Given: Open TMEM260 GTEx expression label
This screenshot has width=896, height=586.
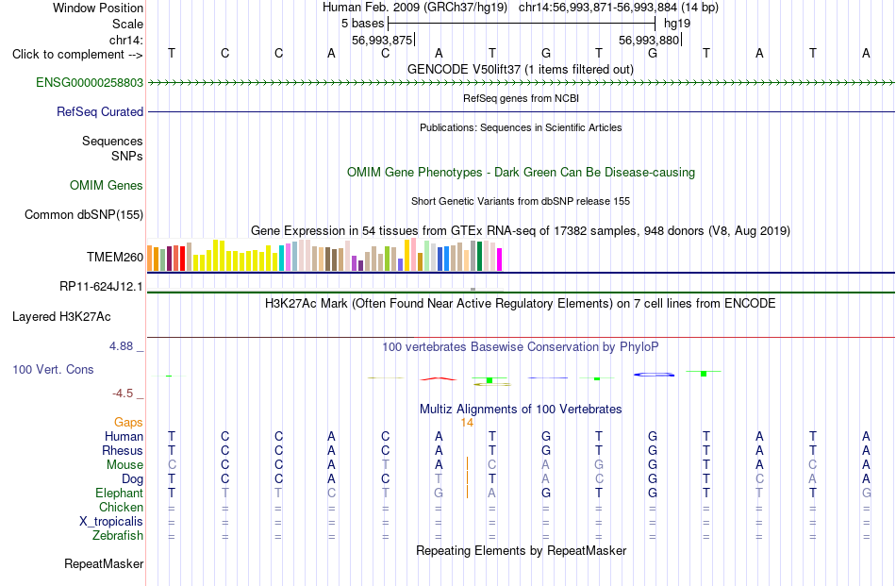Looking at the screenshot, I should click(x=115, y=258).
